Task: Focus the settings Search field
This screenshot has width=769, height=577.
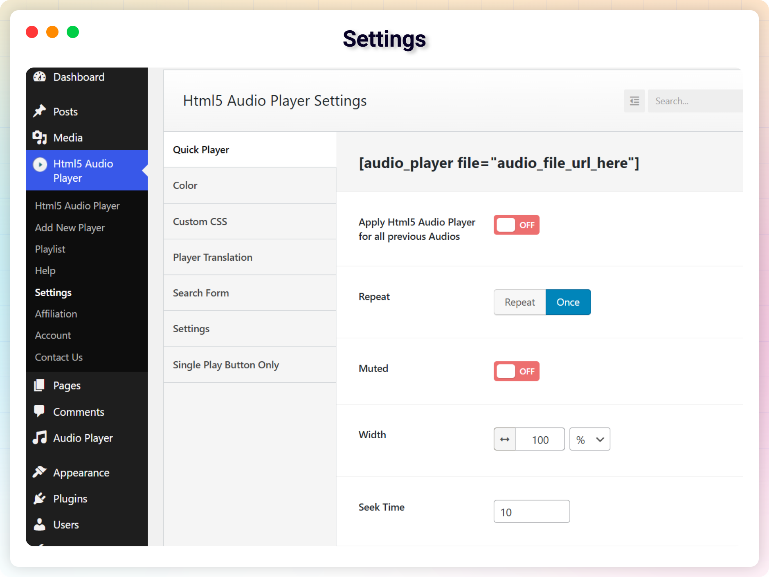Action: (x=695, y=101)
